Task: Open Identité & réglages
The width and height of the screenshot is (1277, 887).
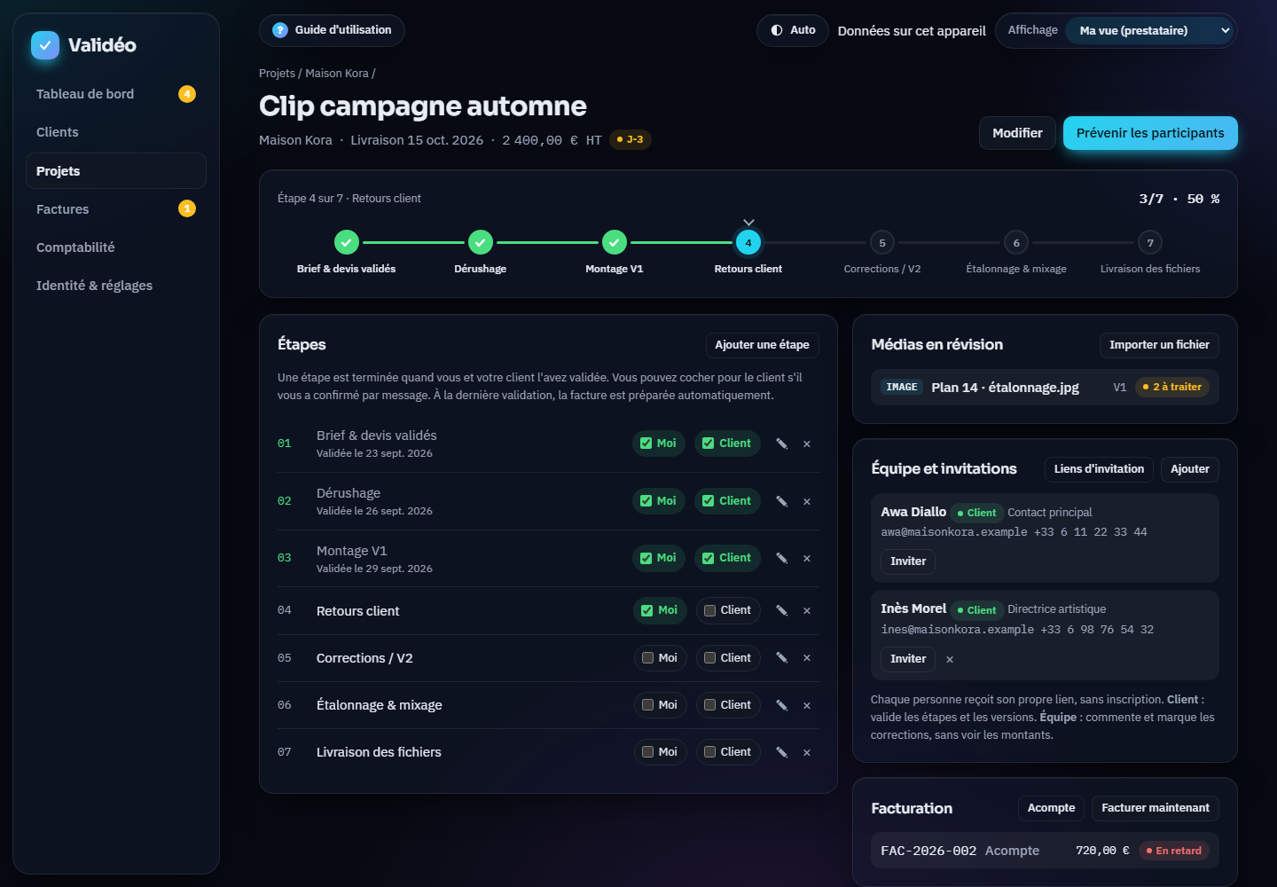Action: coord(116,286)
